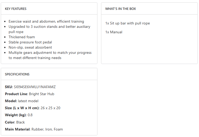Click the bold 'Size (L x W x H cm)' label
Viewport: 199px width, 137px height.
pos(22,108)
